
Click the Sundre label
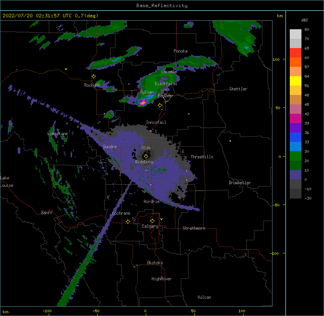click(x=110, y=147)
